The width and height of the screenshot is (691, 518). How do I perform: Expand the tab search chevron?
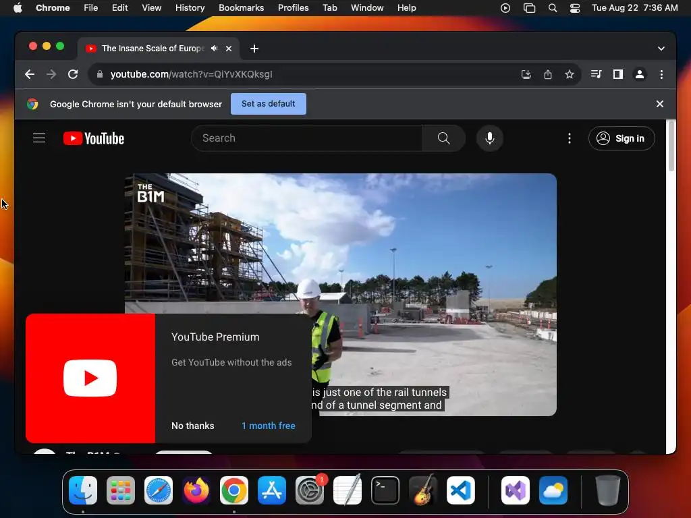tap(661, 49)
